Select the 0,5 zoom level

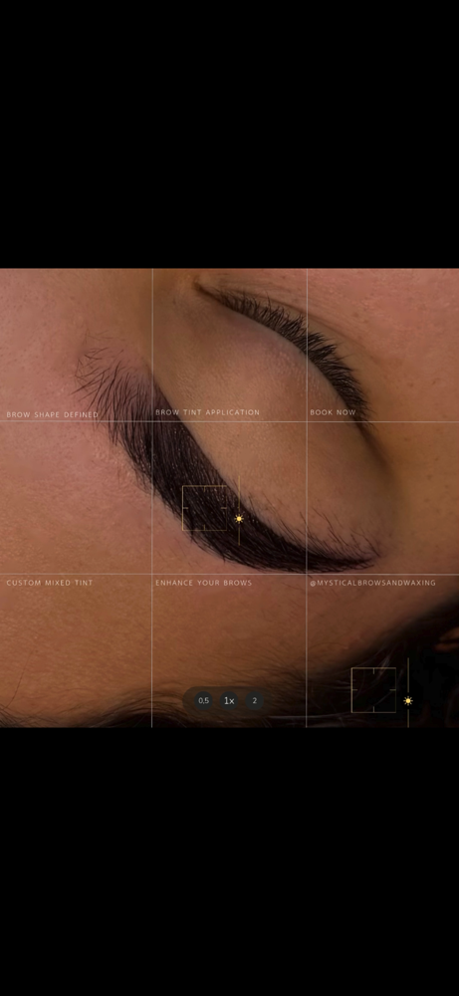click(x=203, y=700)
